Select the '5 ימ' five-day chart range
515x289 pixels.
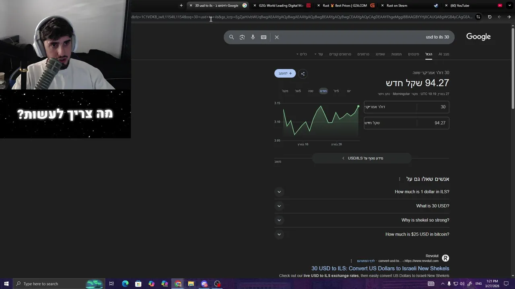[x=336, y=91]
